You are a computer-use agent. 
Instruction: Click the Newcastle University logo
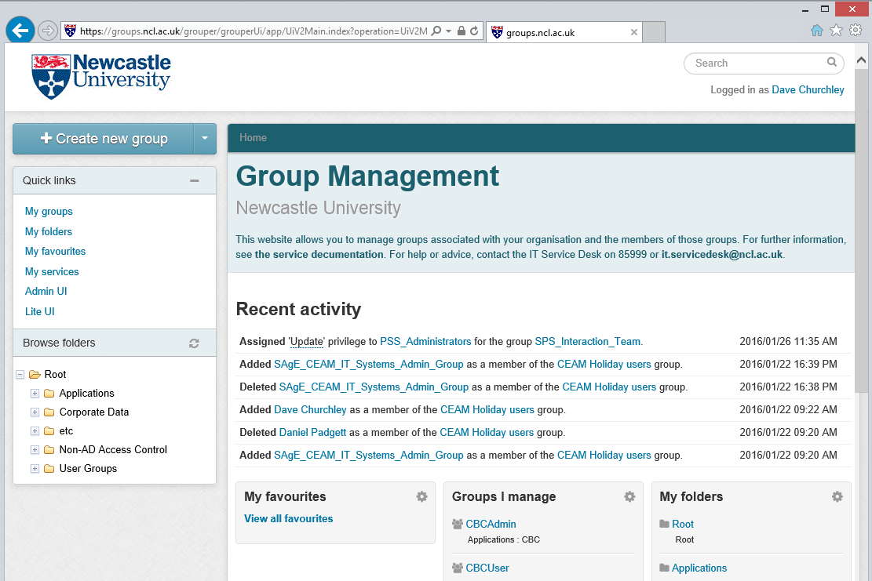click(x=100, y=76)
